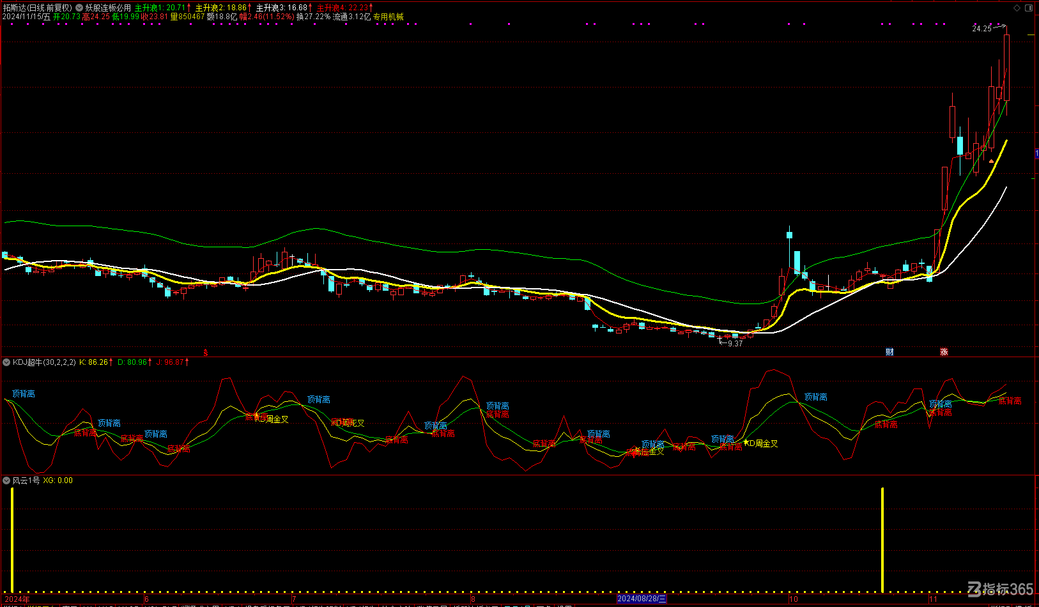
Task: Open the 风云1号 indicator panel dropdown arrow
Action: (6, 480)
